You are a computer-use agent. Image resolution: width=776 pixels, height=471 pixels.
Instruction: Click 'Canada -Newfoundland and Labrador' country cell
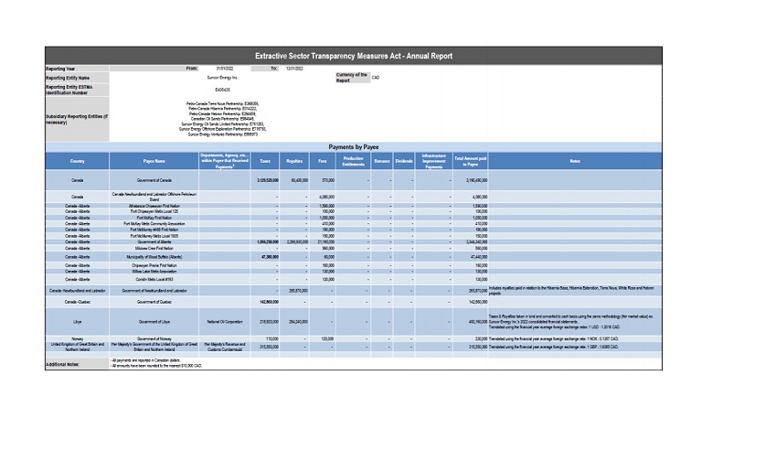tap(77, 291)
